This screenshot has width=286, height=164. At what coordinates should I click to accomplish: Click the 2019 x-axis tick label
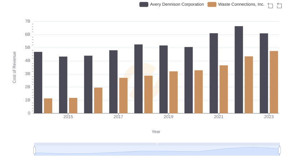click(x=168, y=117)
